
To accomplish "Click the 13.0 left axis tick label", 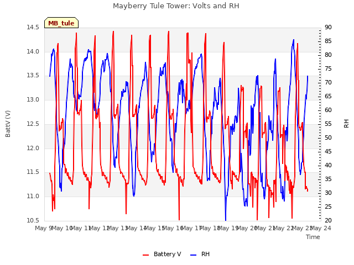I will coord(33,99).
